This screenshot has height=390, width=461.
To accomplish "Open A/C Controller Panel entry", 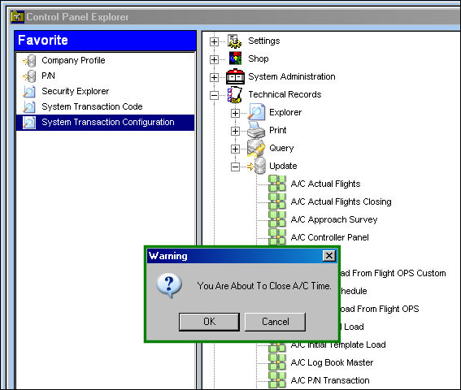I will 329,237.
